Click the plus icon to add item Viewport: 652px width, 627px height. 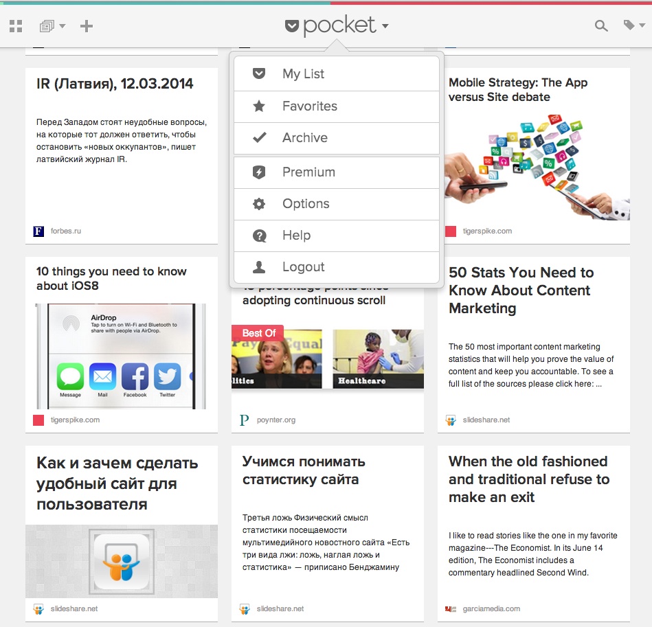point(87,26)
